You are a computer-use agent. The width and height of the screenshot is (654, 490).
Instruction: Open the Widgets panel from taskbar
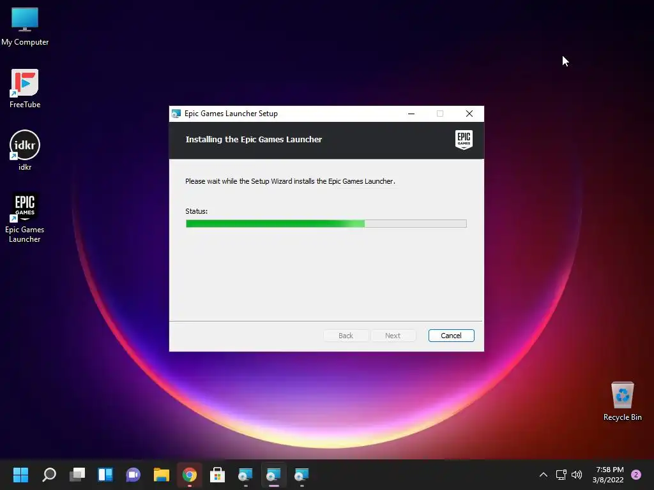[105, 475]
